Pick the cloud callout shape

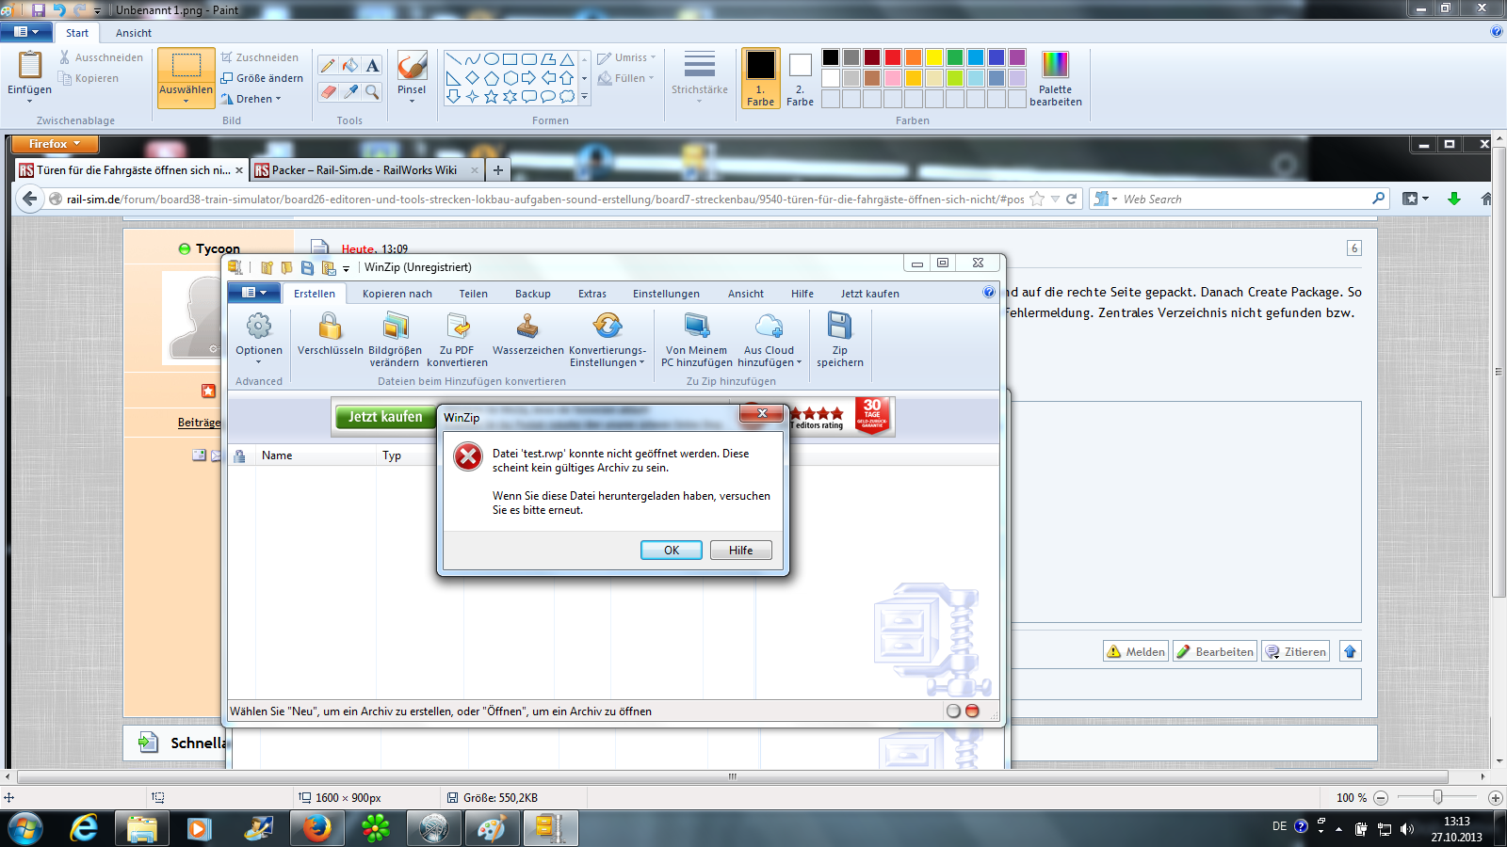(x=566, y=97)
